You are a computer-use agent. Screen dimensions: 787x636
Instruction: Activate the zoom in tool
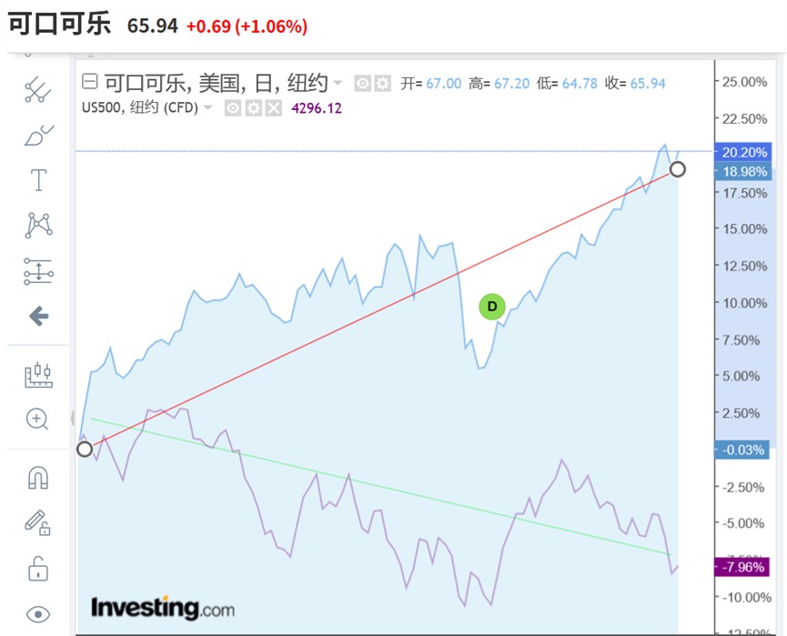point(38,419)
